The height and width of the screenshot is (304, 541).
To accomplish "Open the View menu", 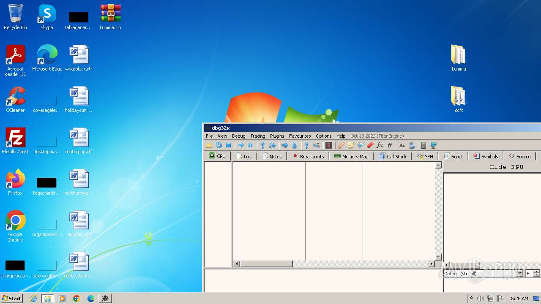I will [x=222, y=136].
